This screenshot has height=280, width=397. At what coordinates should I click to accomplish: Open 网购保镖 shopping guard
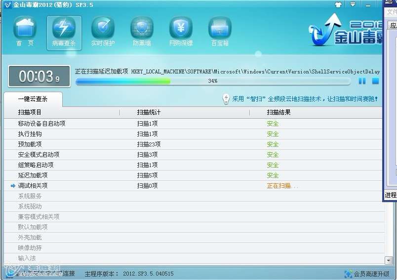point(181,32)
